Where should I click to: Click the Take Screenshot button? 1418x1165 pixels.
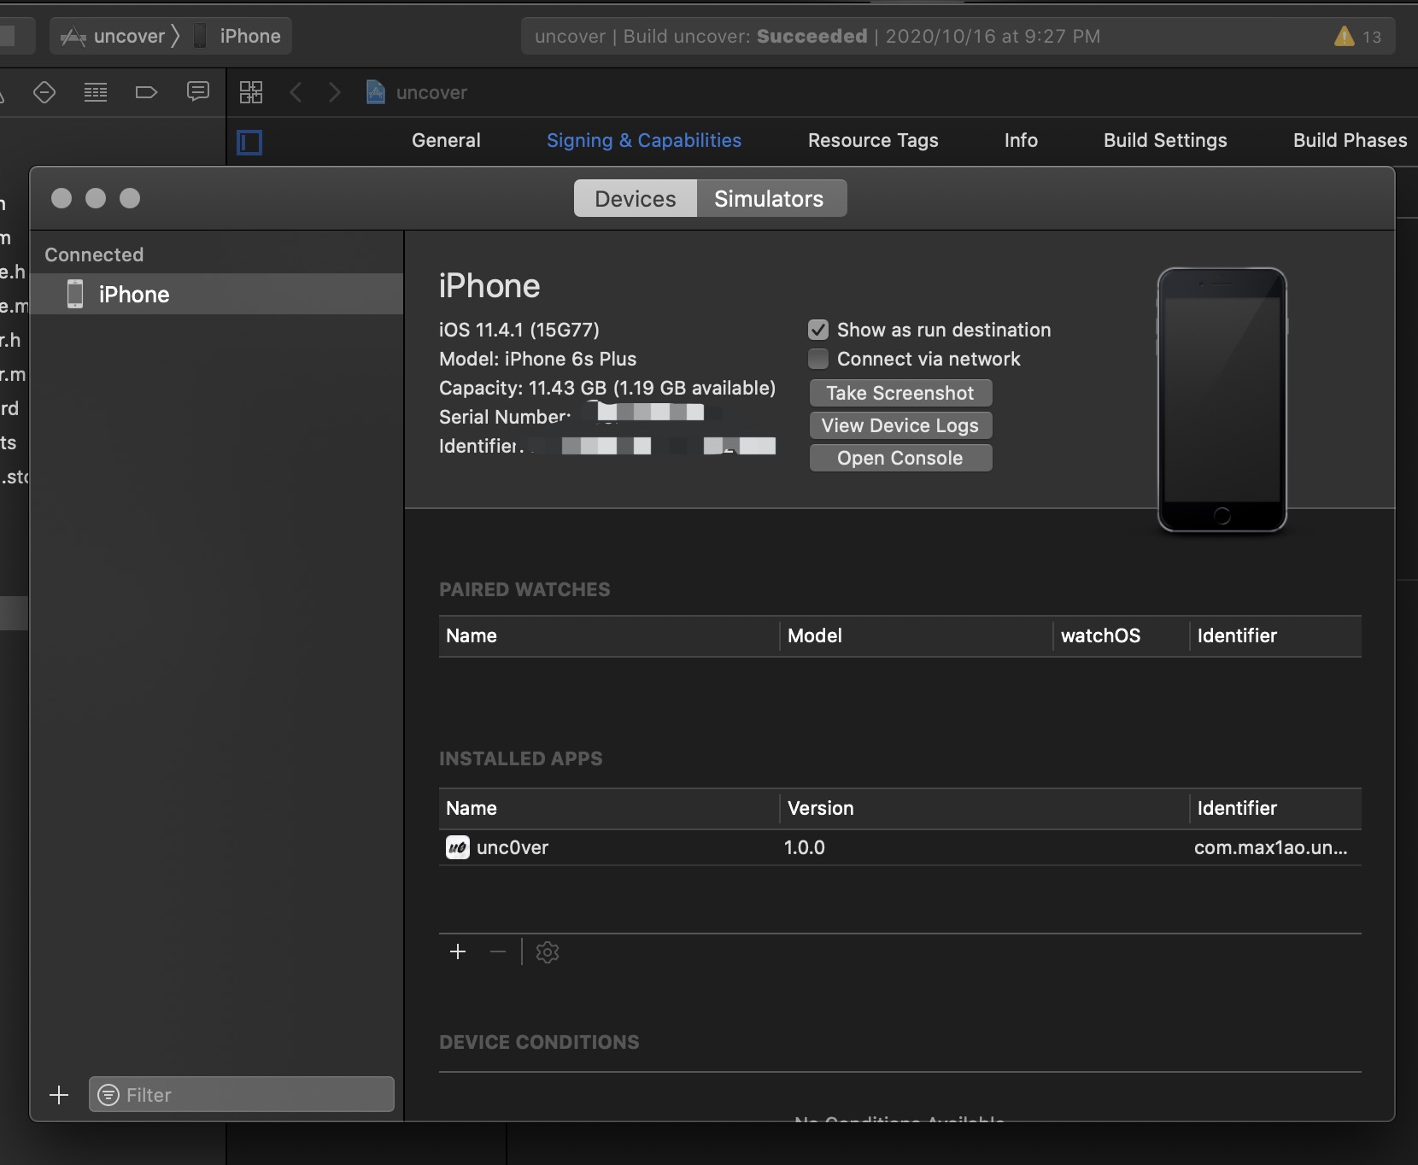click(900, 393)
